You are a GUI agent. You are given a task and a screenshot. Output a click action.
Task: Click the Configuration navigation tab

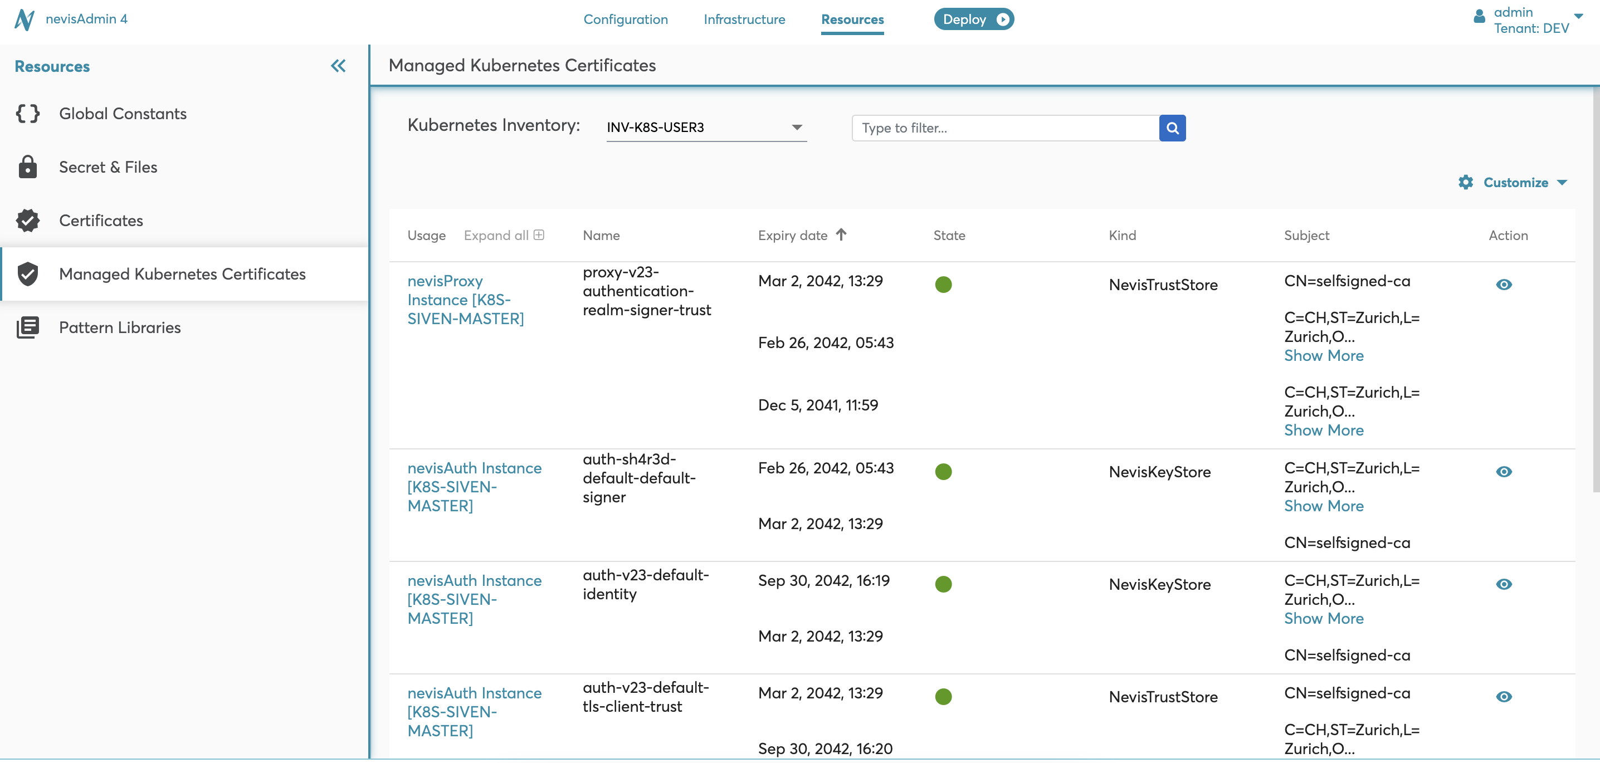point(626,18)
